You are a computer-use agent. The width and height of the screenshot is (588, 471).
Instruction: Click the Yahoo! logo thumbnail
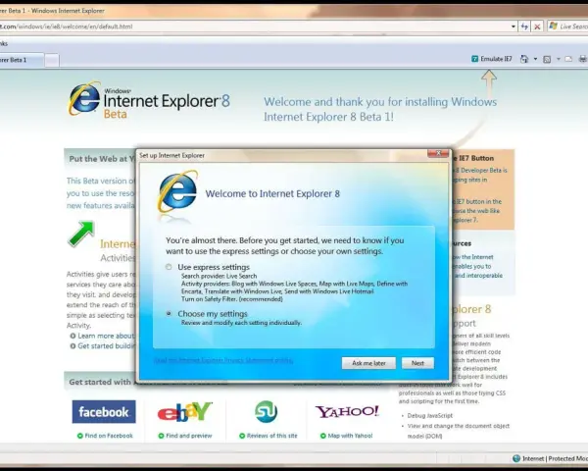point(347,412)
